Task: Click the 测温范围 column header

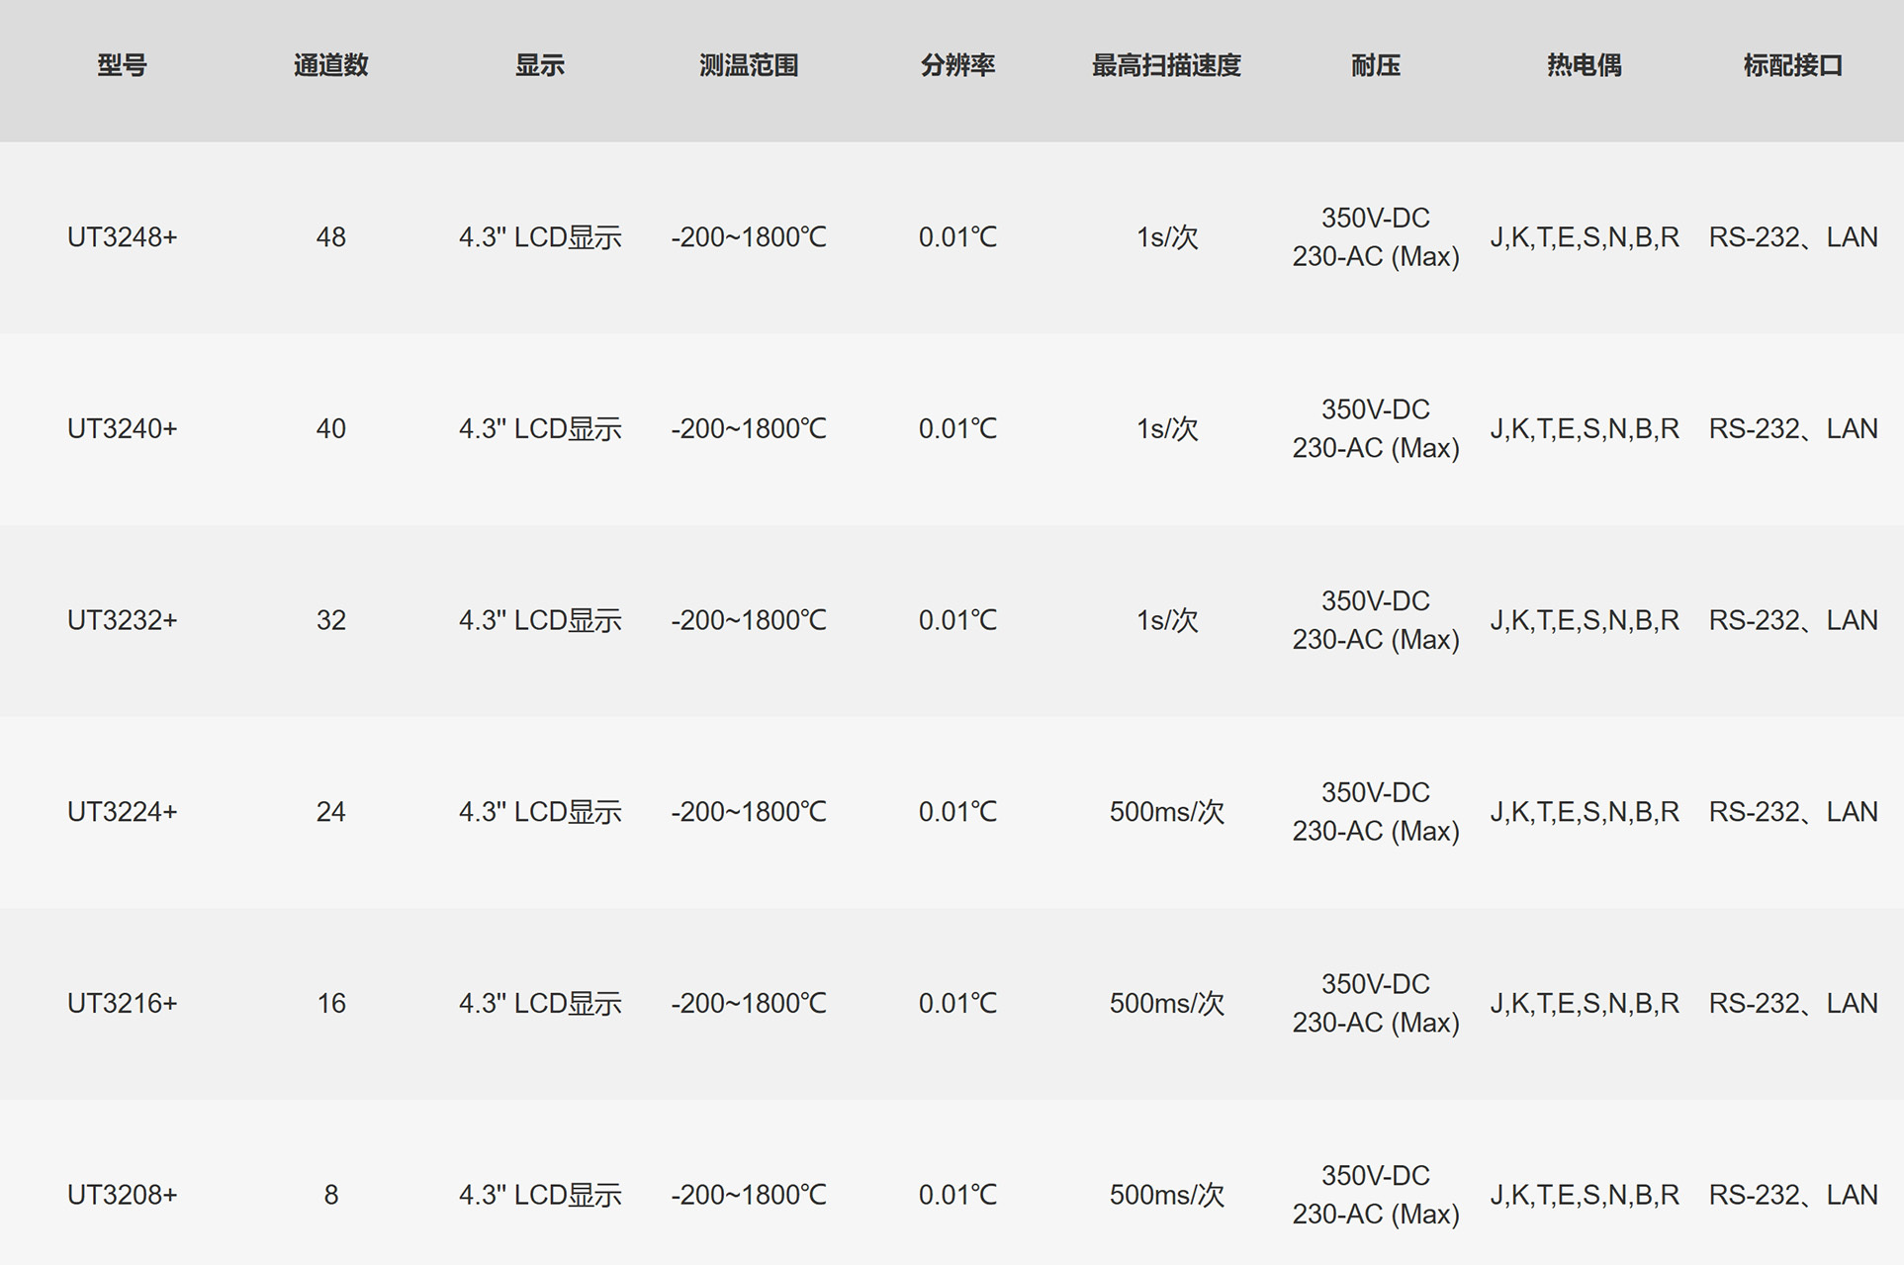Action: coord(748,65)
